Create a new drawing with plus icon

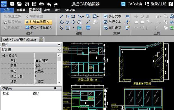(x=12, y=4)
